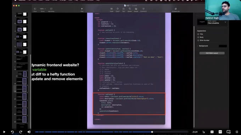The image size is (241, 135).
Task: Click the Add Slide toolbar icon
Action: coord(51,10)
